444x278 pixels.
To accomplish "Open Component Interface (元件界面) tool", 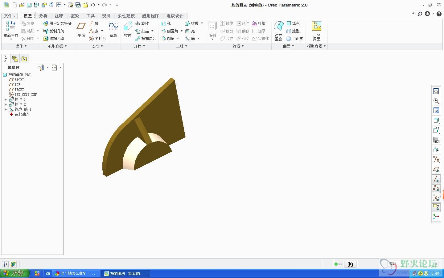I will coord(317,31).
